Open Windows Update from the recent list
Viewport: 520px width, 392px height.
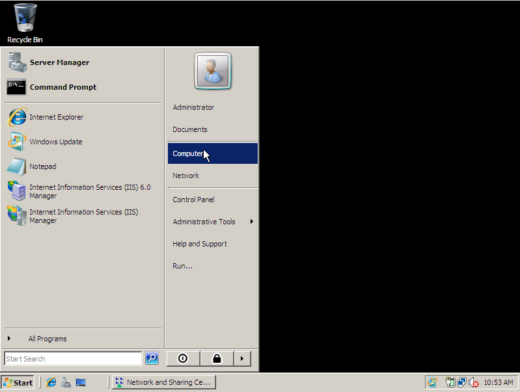pos(83,142)
